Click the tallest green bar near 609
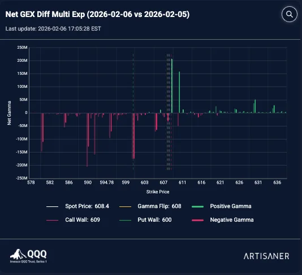This screenshot has height=275, width=302. click(172, 86)
